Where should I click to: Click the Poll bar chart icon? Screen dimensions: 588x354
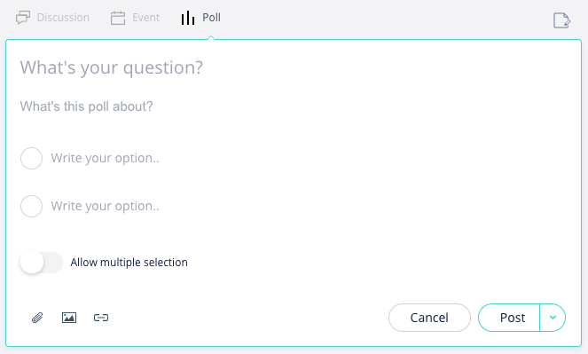(188, 18)
